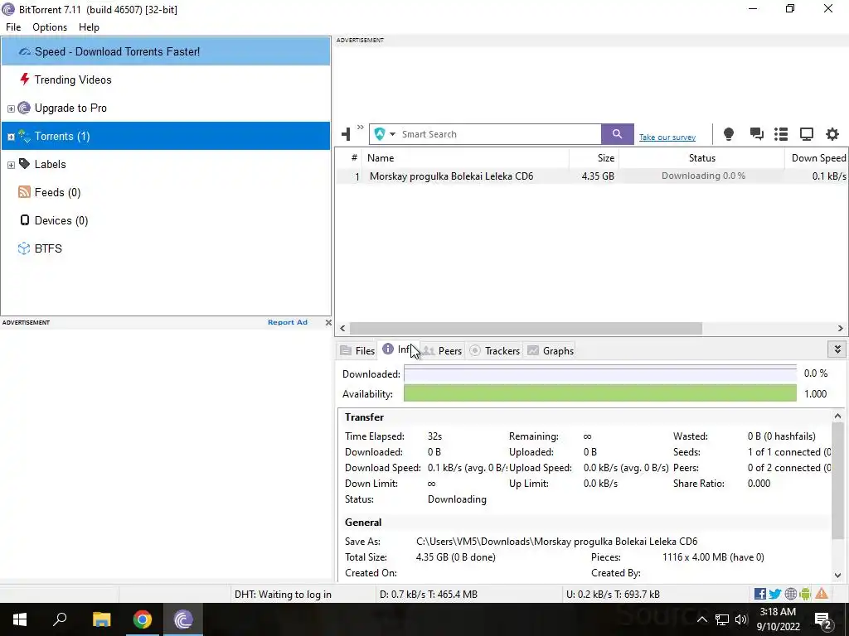This screenshot has width=849, height=636.
Task: Open the search provider shield dropdown
Action: coord(385,134)
